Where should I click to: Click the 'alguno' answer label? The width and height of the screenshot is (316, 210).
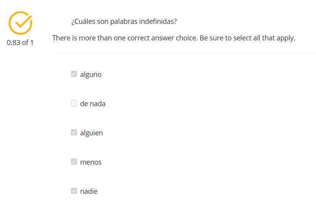(91, 75)
